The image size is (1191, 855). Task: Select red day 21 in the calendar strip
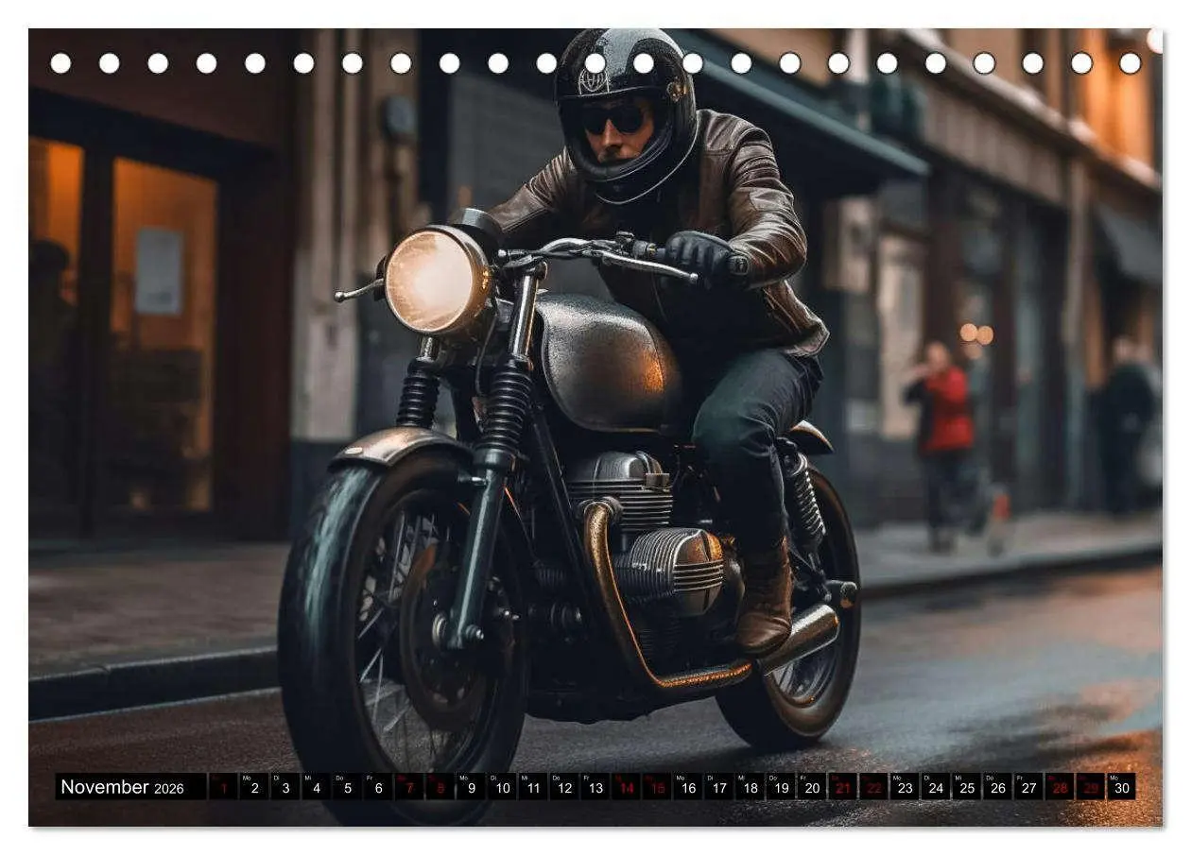coord(842,787)
